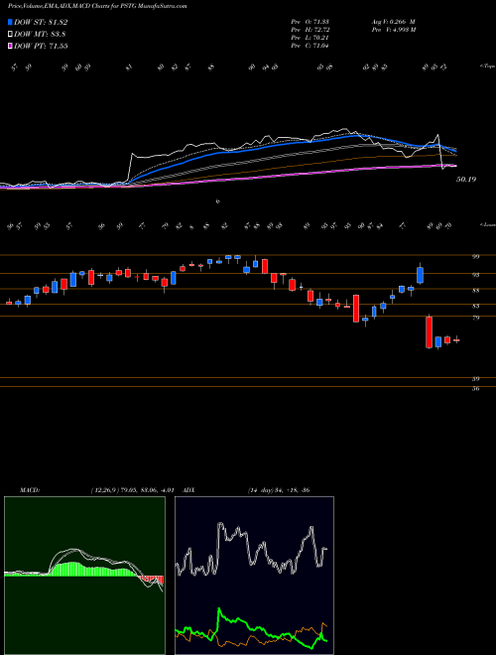The image size is (496, 655).
Task: Click the MACD: panel heading
Action: pyautogui.click(x=29, y=490)
